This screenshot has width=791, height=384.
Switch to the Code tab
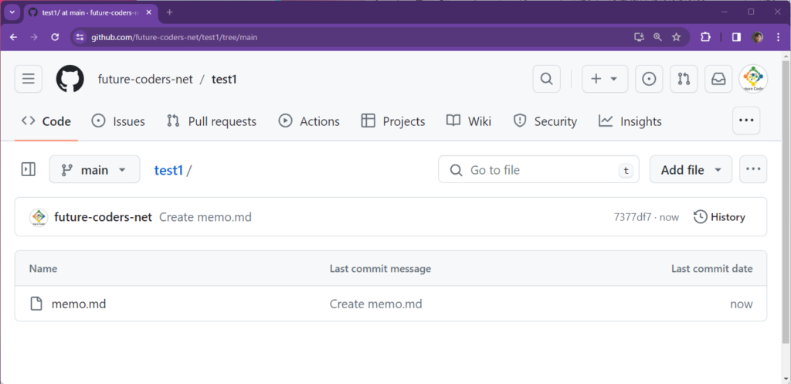click(x=46, y=121)
